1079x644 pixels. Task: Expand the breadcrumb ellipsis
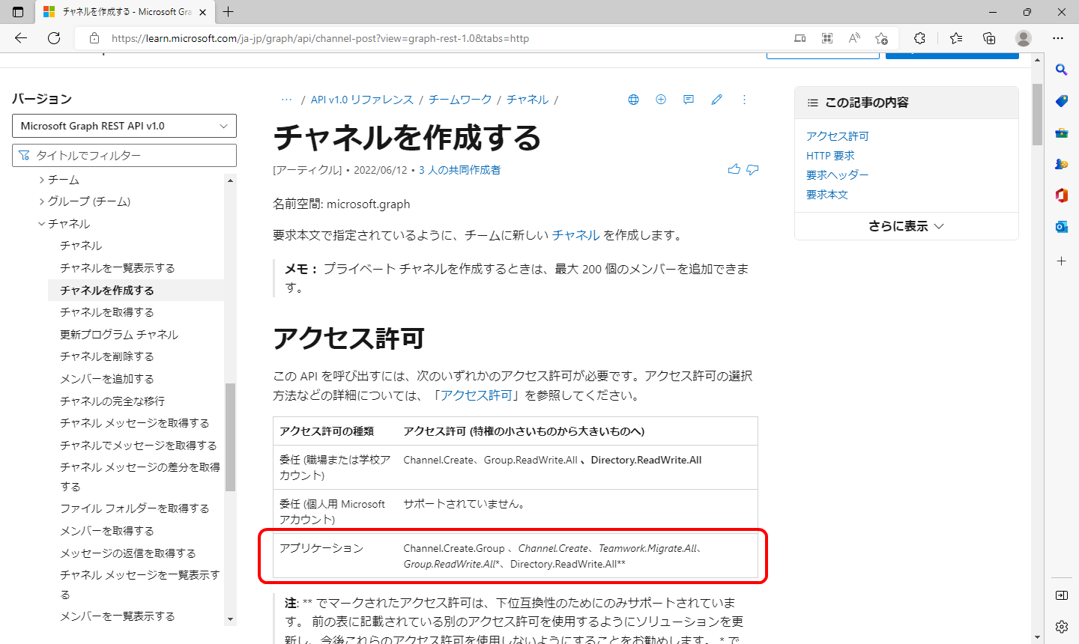click(x=286, y=100)
